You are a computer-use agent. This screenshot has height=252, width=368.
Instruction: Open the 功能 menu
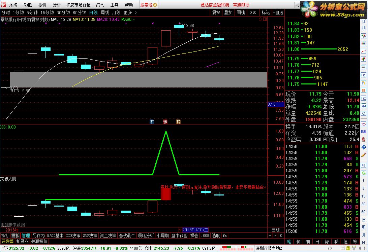click(28, 5)
